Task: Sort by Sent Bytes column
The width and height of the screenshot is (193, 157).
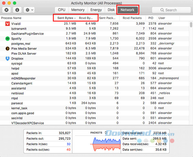Action: click(x=66, y=18)
